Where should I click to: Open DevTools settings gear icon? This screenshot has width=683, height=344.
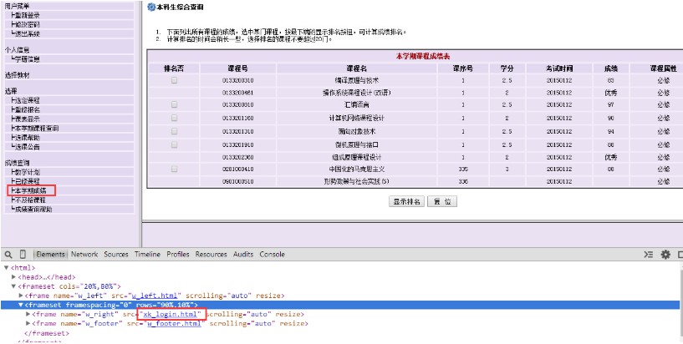665,255
